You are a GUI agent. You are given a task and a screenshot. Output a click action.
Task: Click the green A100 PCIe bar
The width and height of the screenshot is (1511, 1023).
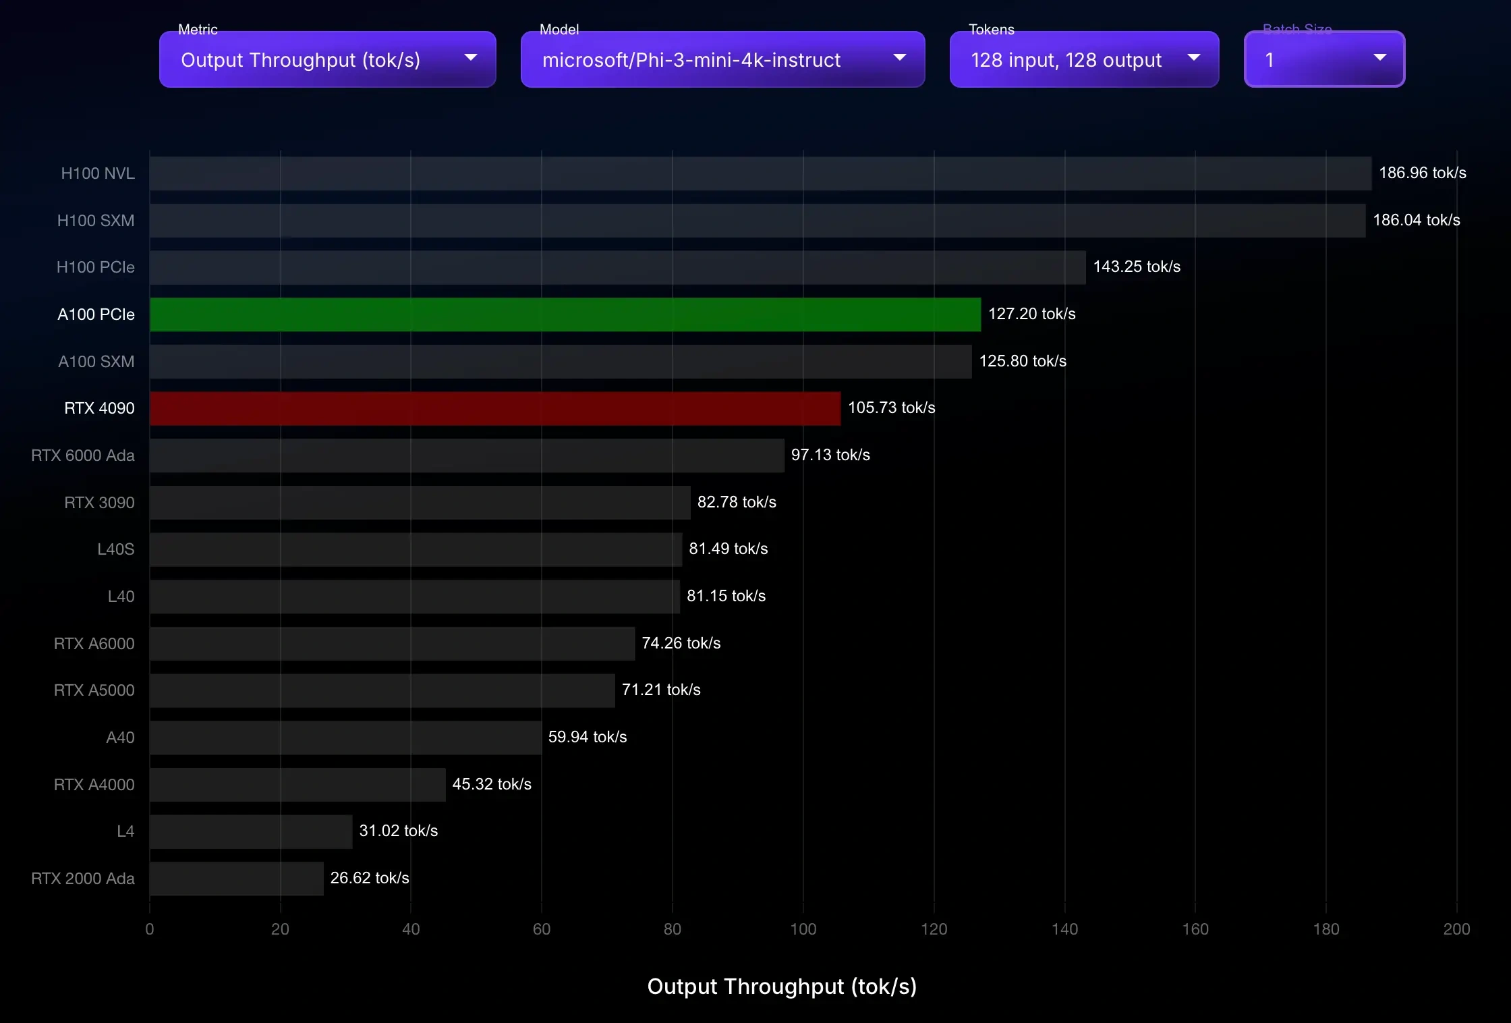coord(565,314)
